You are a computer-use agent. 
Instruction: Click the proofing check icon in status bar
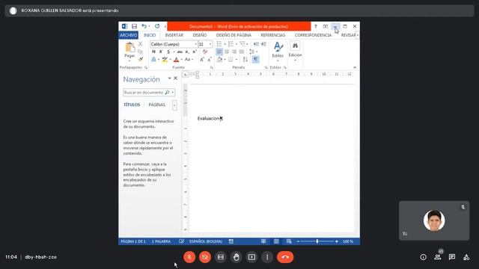coord(181,241)
